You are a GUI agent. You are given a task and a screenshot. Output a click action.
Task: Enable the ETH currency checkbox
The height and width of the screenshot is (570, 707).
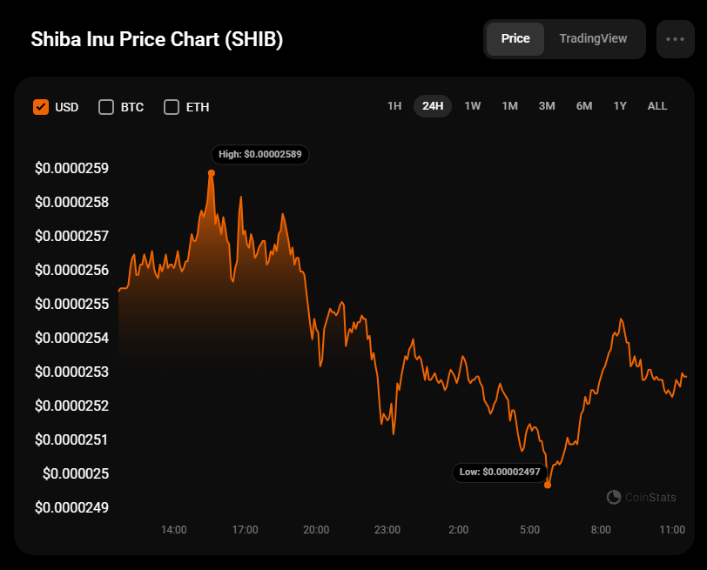click(172, 107)
